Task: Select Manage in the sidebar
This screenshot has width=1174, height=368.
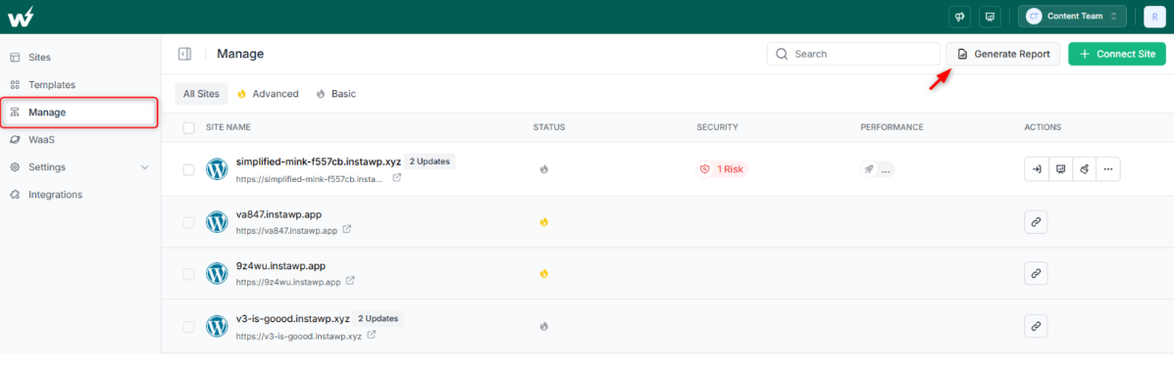Action: click(x=78, y=113)
